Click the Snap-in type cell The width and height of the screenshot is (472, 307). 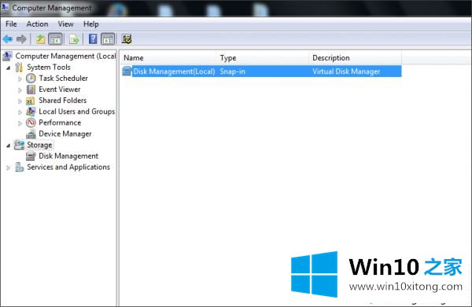pyautogui.click(x=232, y=71)
